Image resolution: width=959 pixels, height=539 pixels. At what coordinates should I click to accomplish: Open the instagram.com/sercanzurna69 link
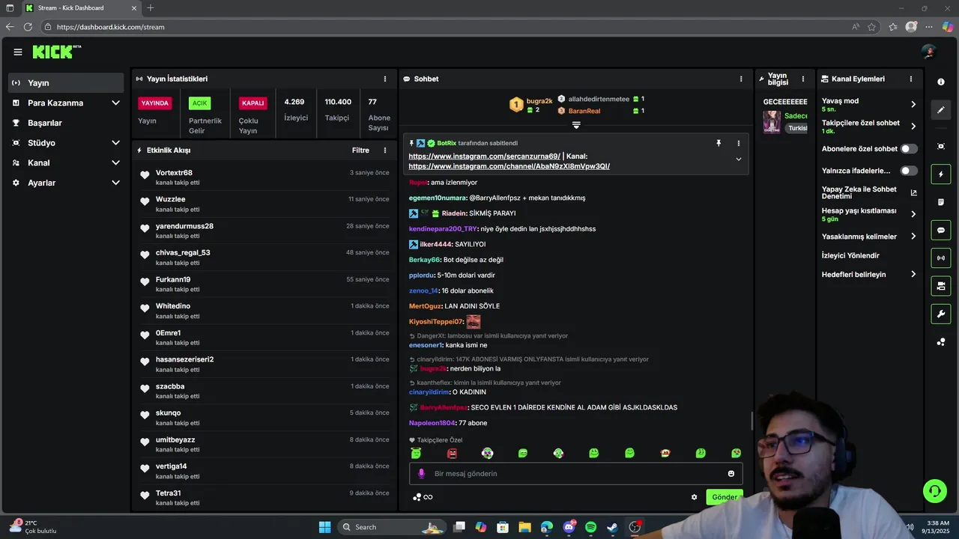click(484, 156)
